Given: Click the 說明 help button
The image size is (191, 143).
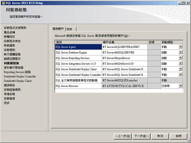Looking at the screenshot, I should [x=178, y=136].
